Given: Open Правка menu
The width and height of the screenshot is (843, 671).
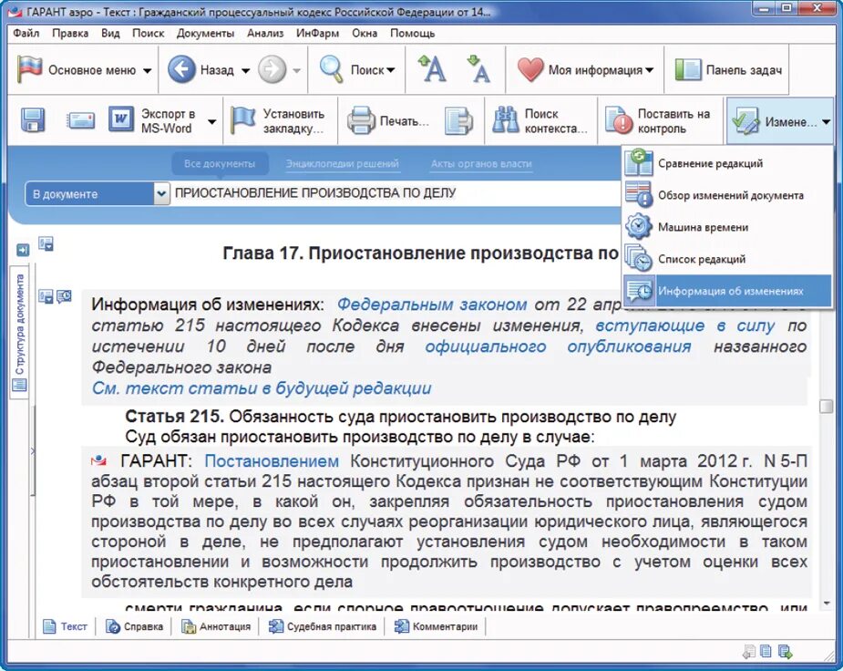Looking at the screenshot, I should 70,34.
